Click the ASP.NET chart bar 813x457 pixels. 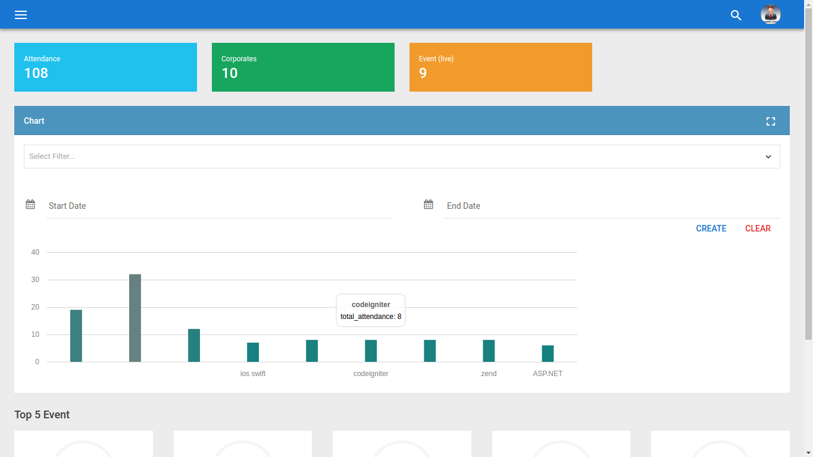(548, 353)
